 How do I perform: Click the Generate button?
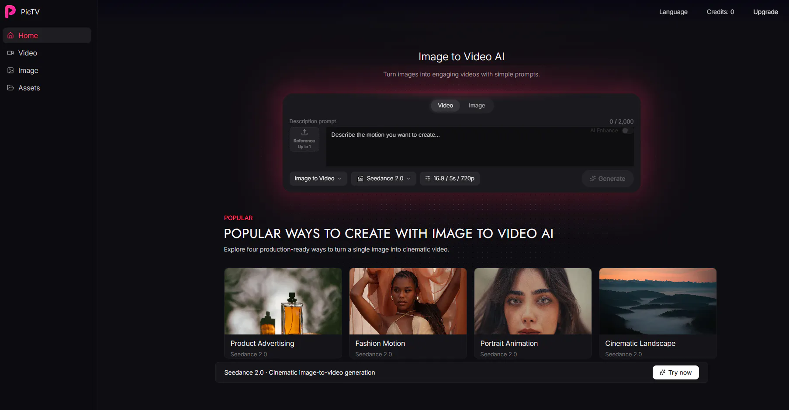(x=608, y=179)
